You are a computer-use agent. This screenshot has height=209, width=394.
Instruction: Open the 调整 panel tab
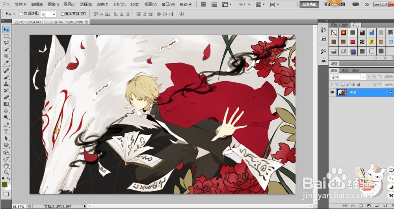point(334,64)
